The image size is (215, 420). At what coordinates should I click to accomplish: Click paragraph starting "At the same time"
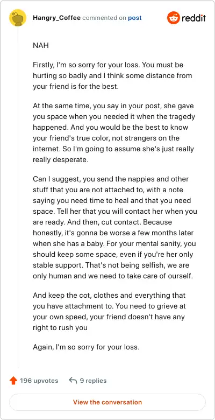point(113,133)
